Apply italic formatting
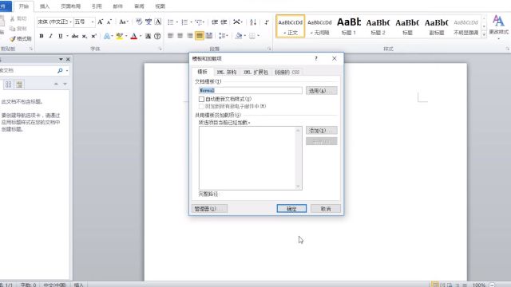The image size is (511, 287). click(50, 36)
